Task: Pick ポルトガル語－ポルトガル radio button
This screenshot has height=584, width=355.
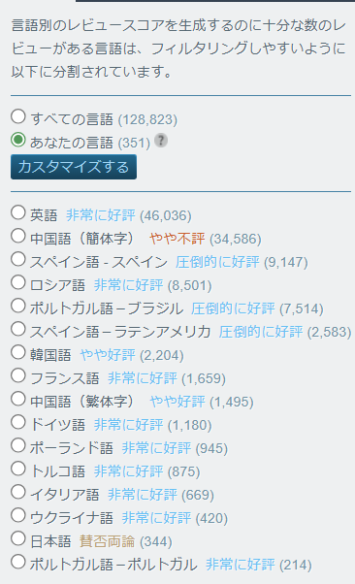Action: 17,562
